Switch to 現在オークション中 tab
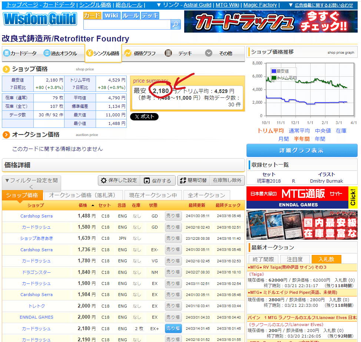Image resolution: width=361 pixels, height=342 pixels. [153, 195]
